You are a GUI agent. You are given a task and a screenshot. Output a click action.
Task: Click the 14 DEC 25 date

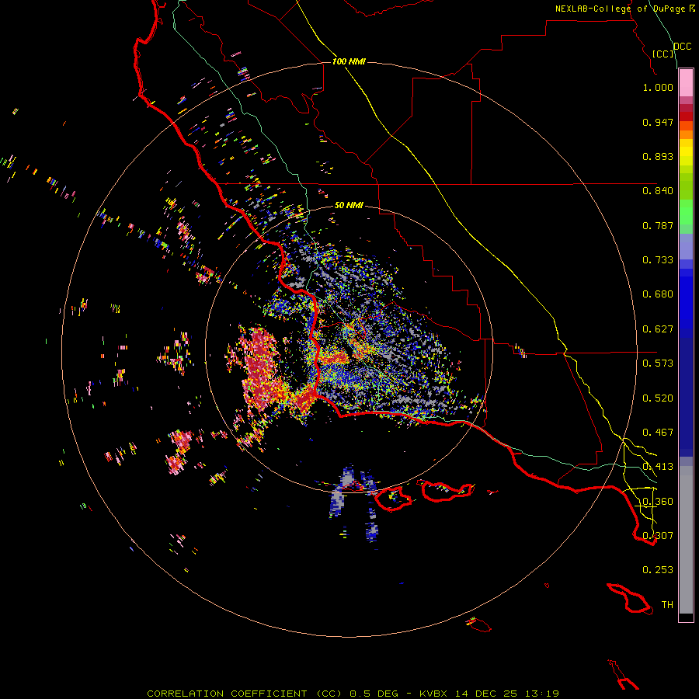pos(486,694)
